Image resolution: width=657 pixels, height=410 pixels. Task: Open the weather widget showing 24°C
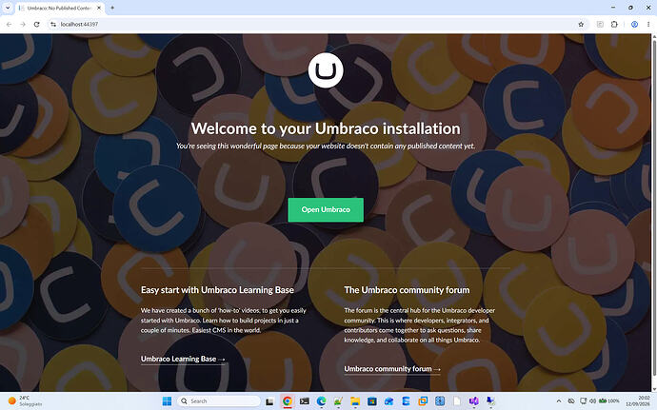[x=25, y=400]
